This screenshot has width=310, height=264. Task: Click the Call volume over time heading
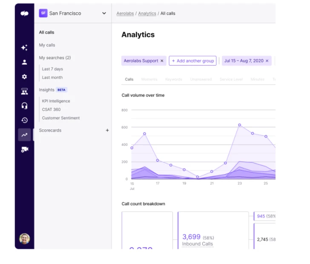(x=143, y=95)
